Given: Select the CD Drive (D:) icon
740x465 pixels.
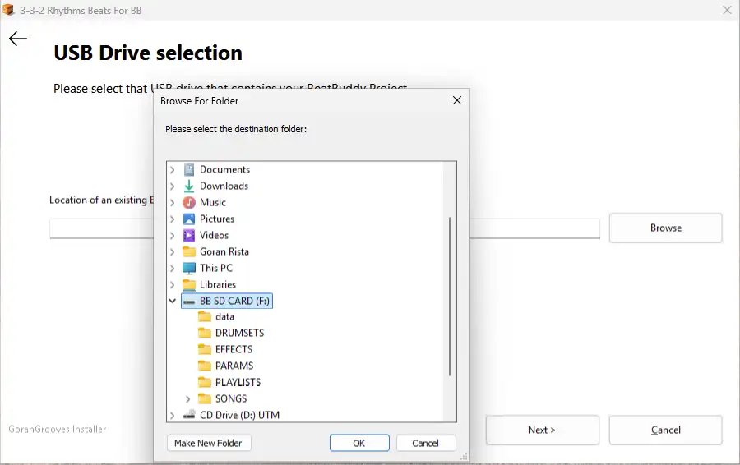Looking at the screenshot, I should click(189, 415).
